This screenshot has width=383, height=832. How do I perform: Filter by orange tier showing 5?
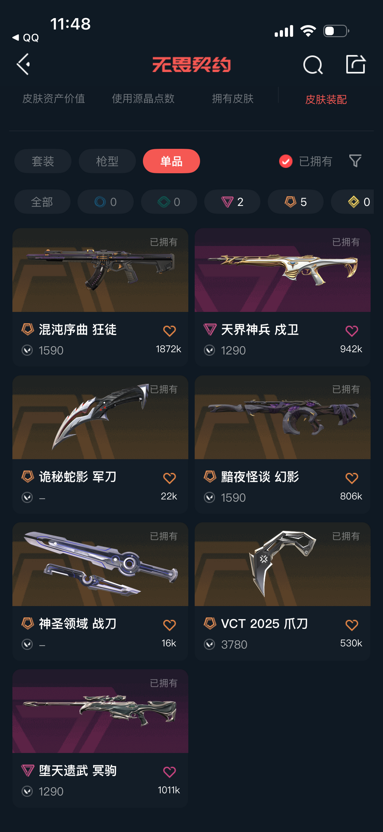pyautogui.click(x=295, y=202)
